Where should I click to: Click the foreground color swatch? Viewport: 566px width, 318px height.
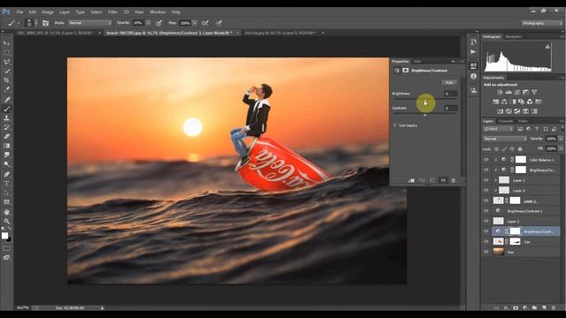click(x=4, y=236)
